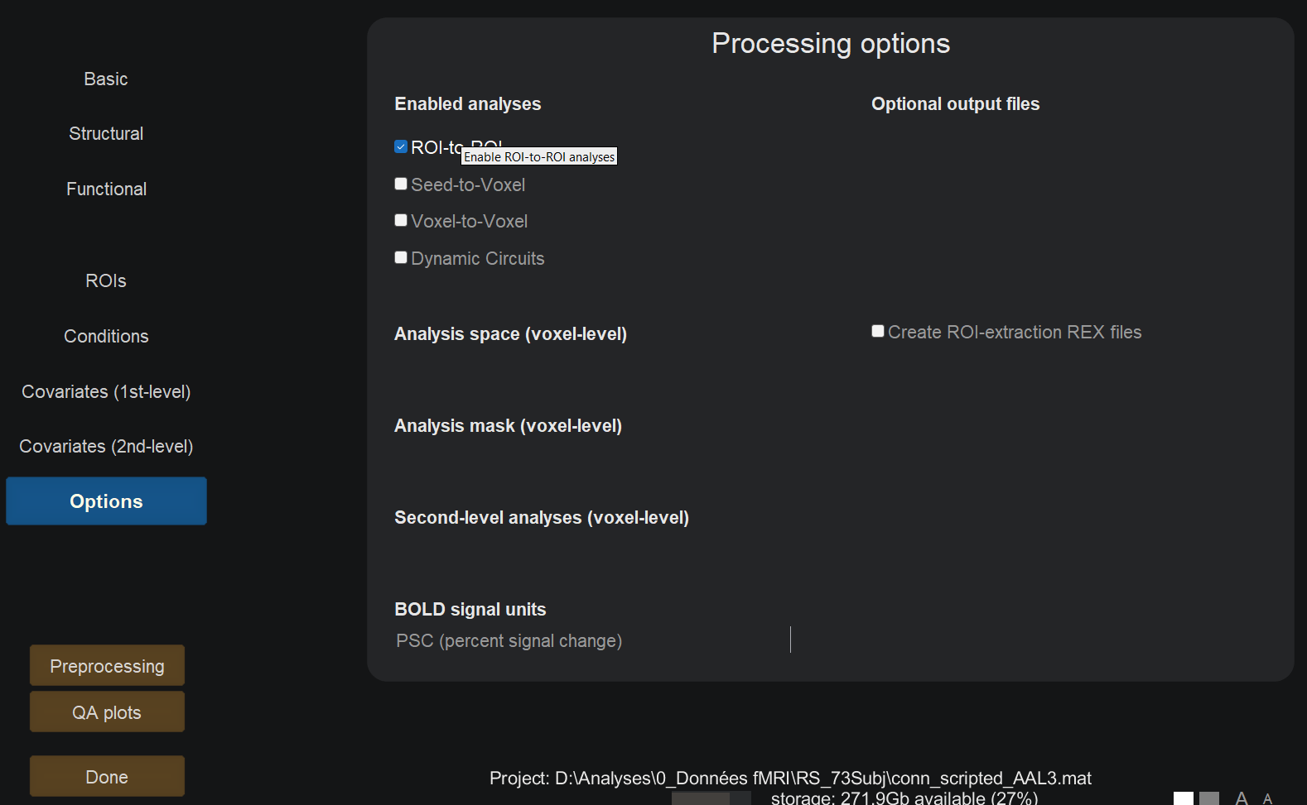Viewport: 1307px width, 805px height.
Task: Open Covariates (1st-level) tab
Action: 106,391
